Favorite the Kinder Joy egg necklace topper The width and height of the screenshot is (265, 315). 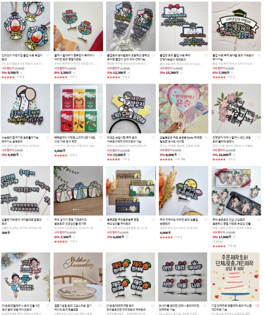[x=48, y=56]
